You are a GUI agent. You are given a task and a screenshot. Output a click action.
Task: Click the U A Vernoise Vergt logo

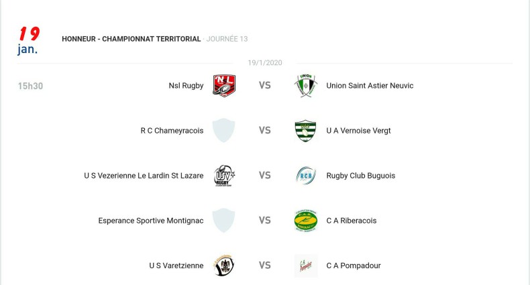coord(305,131)
